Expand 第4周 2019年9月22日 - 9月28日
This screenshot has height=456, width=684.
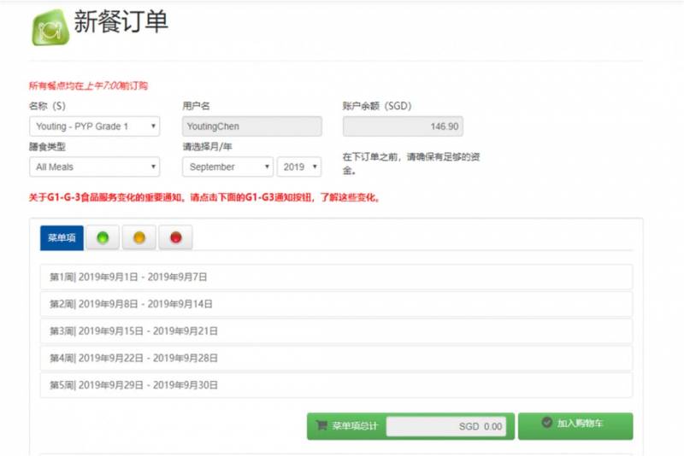tap(336, 358)
